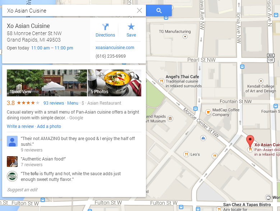This screenshot has width=280, height=211.
Task: Clear the search box with the X
Action: click(139, 10)
